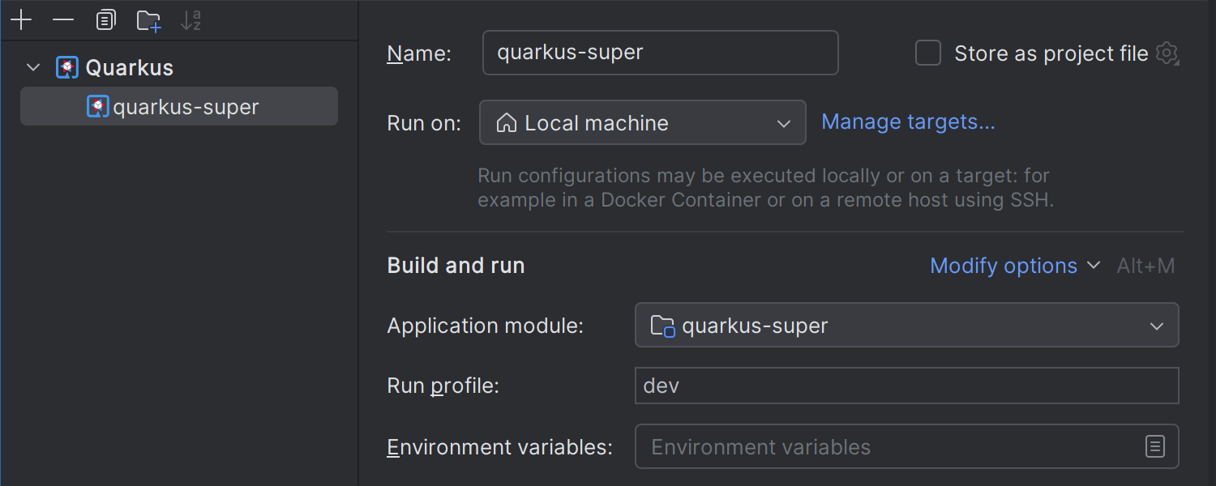Collapse the Quarkus tree node

tap(33, 67)
